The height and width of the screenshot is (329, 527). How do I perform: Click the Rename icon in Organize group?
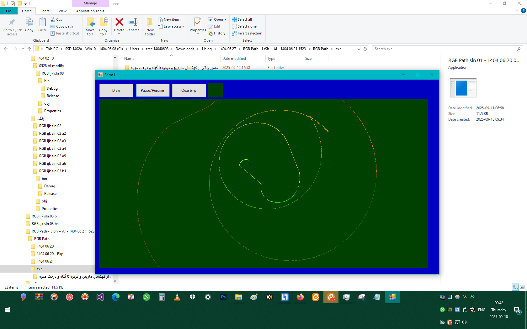[133, 22]
